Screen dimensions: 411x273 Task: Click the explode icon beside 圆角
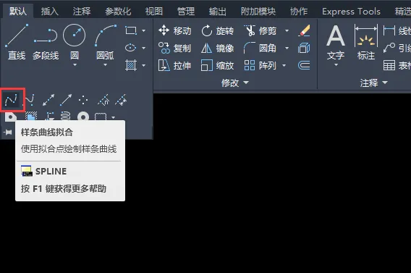coord(304,48)
